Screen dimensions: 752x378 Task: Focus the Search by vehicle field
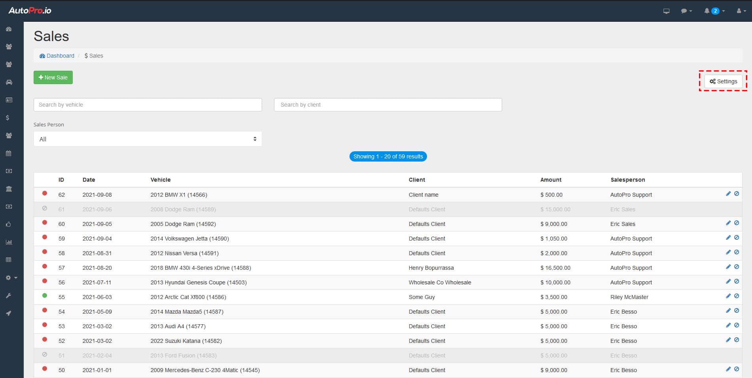pos(148,105)
